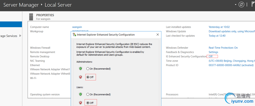Click the server properties tower icon

[x=31, y=17]
